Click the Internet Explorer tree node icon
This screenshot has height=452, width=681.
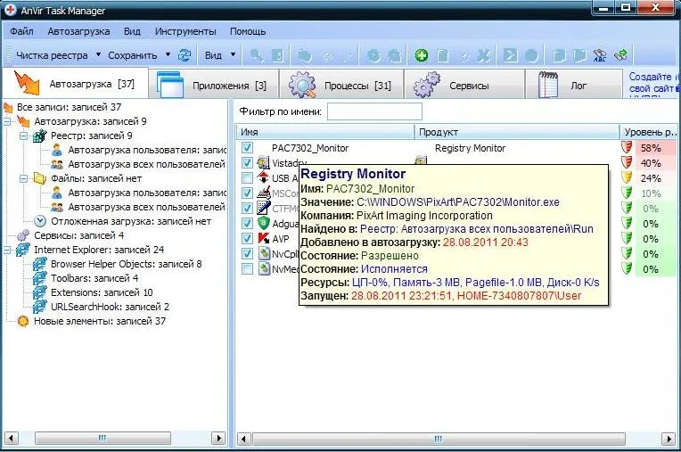(x=23, y=250)
